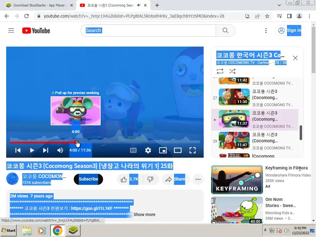Mute the Cocomong tab audio icon
This screenshot has width=316, height=237.
[139, 5]
